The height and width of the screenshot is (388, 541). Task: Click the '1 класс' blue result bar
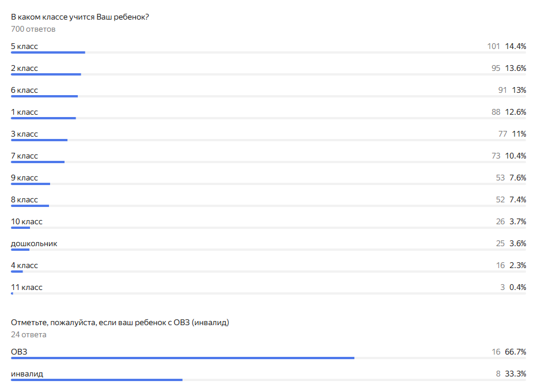pos(43,118)
